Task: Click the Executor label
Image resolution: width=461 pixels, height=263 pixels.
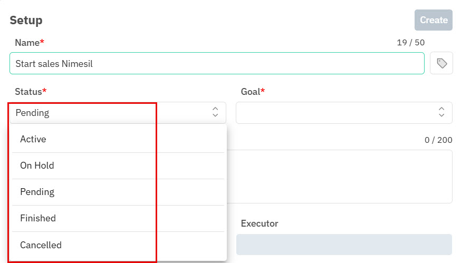Action: click(260, 223)
